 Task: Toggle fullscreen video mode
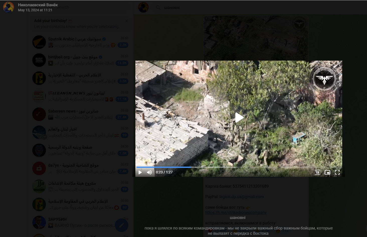[x=337, y=172]
